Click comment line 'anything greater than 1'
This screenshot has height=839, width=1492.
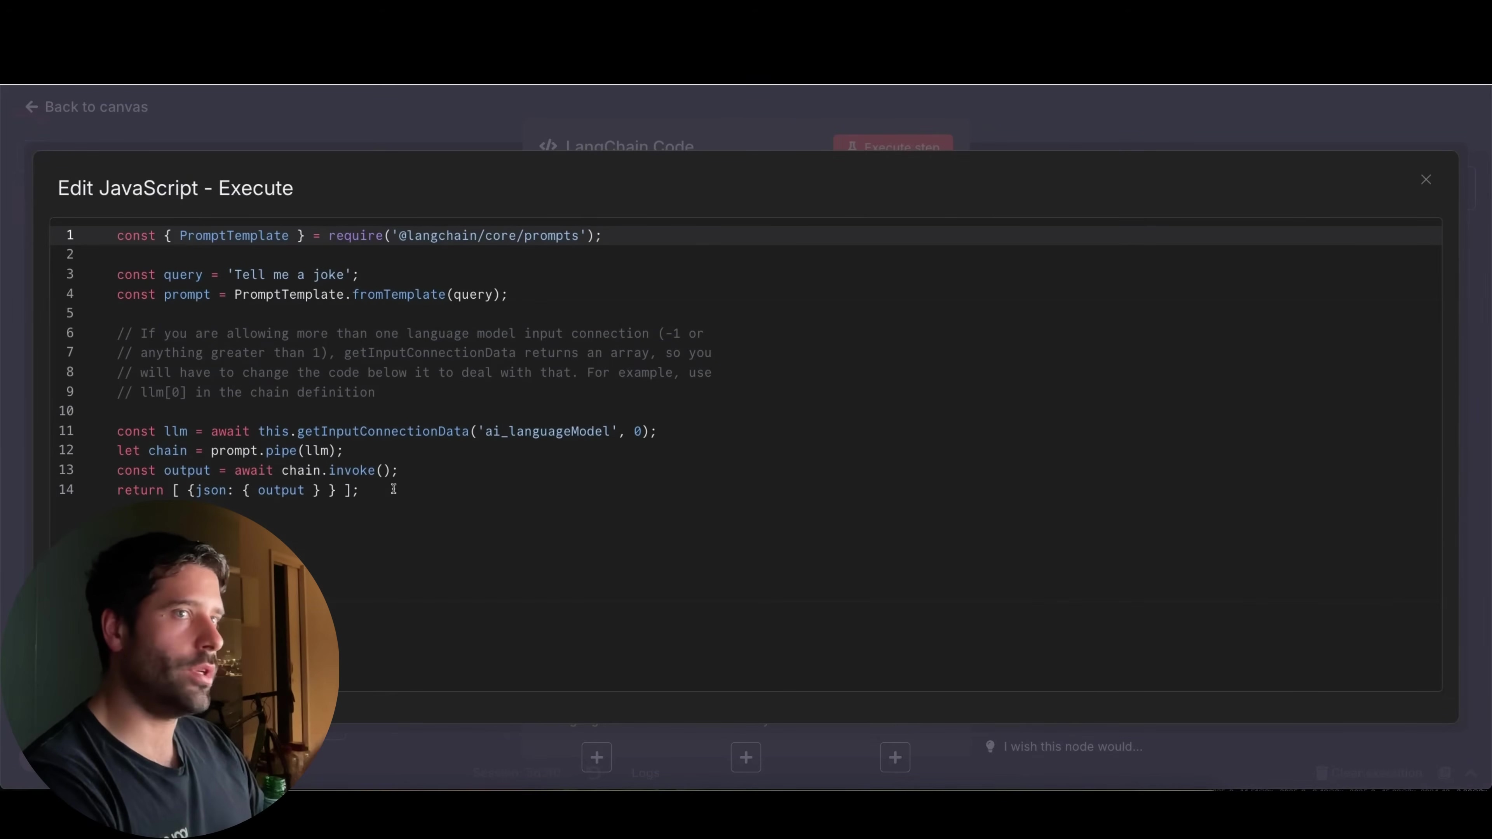pyautogui.click(x=414, y=353)
